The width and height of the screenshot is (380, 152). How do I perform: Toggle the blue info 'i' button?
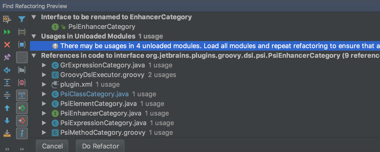[22, 134]
